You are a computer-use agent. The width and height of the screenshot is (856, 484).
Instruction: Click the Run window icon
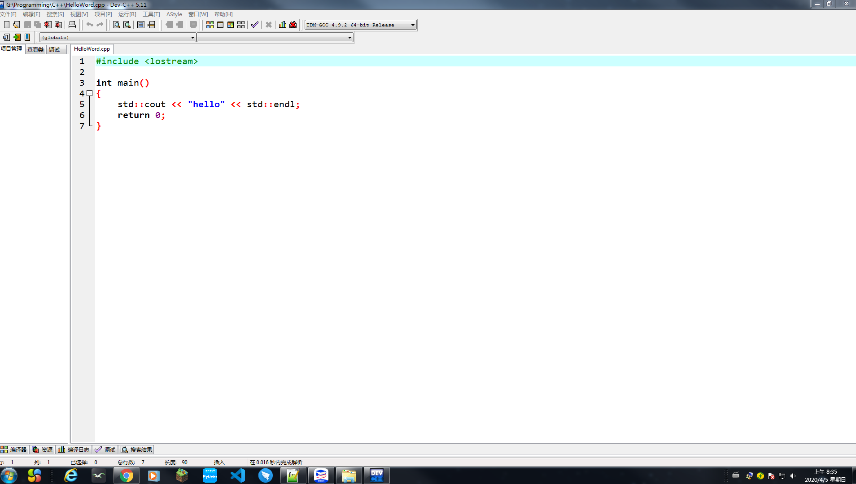pyautogui.click(x=220, y=25)
